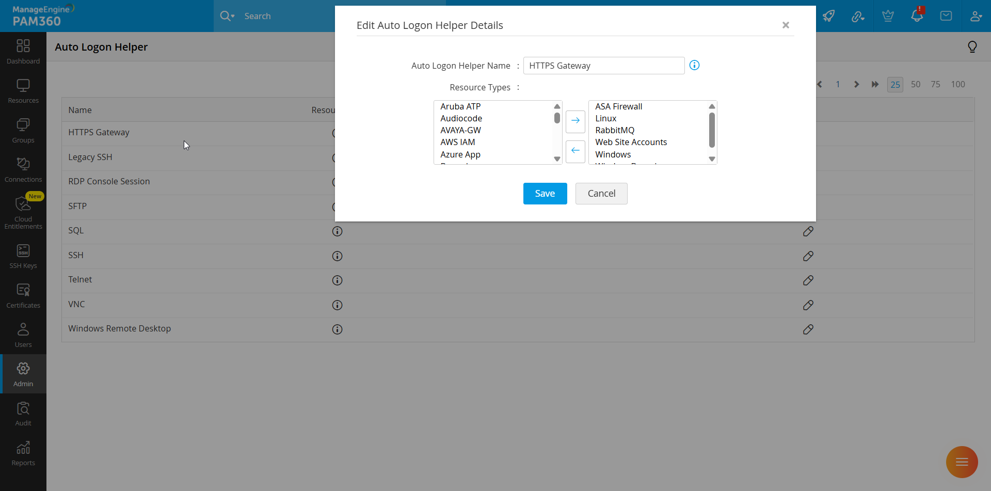Click the RDP Console Session row name

(x=109, y=181)
